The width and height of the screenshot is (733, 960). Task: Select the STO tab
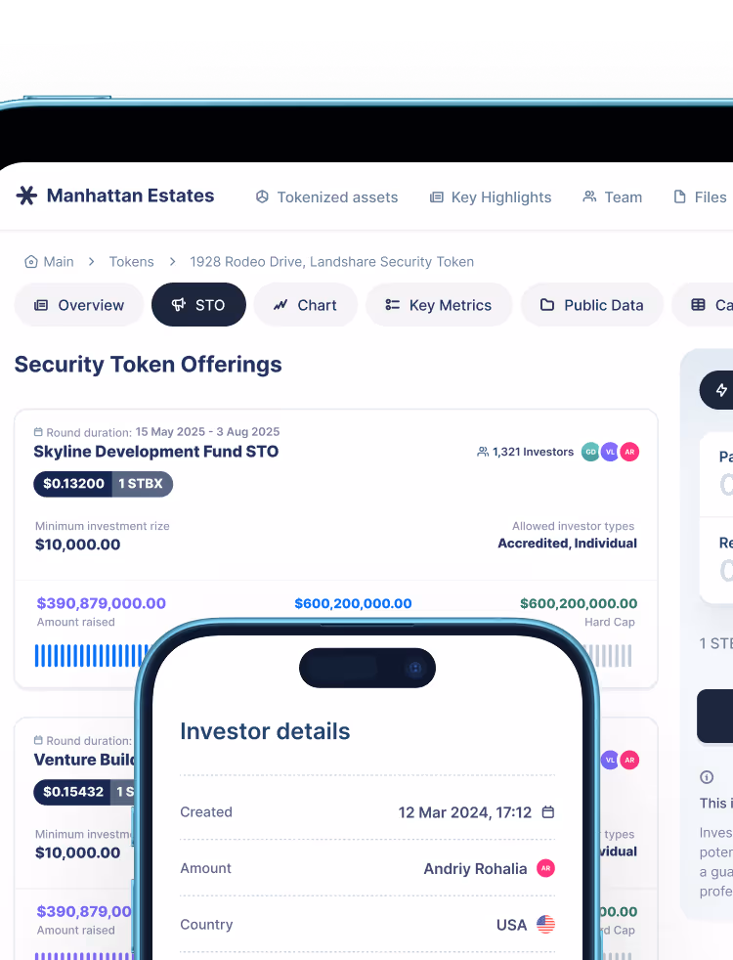point(198,304)
